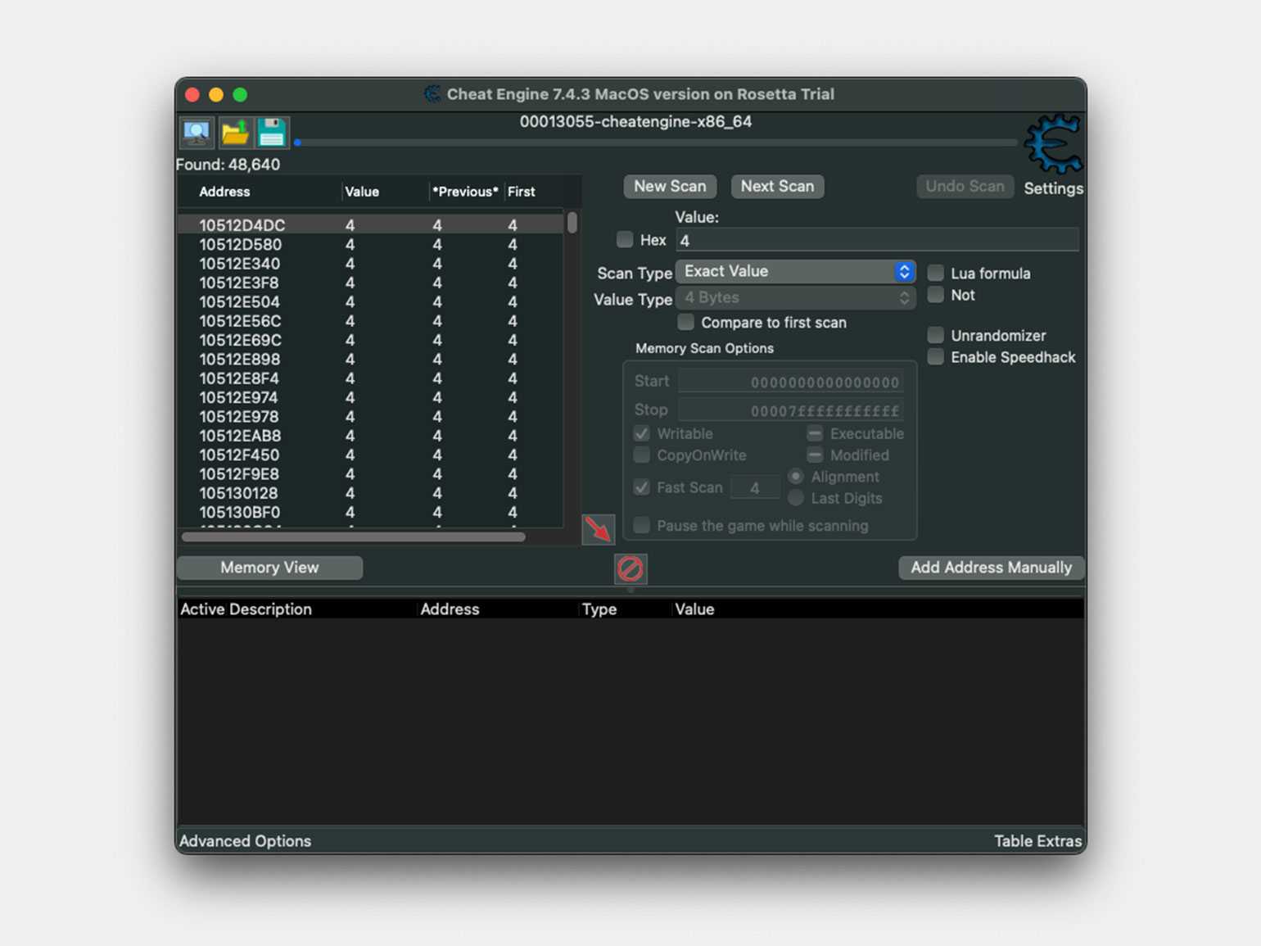Open the Scan Type dropdown
This screenshot has height=946, width=1261.
(x=795, y=271)
